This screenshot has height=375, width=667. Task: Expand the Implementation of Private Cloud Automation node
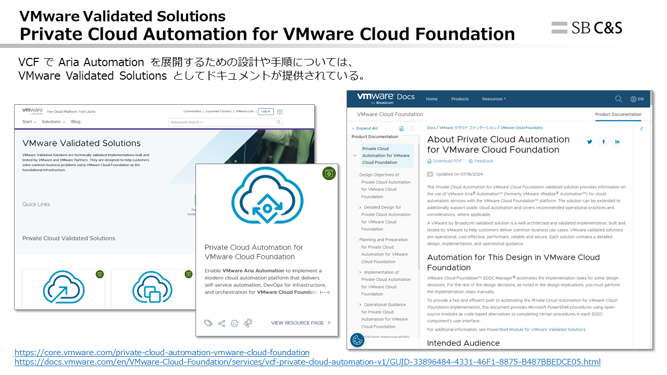pos(360,272)
